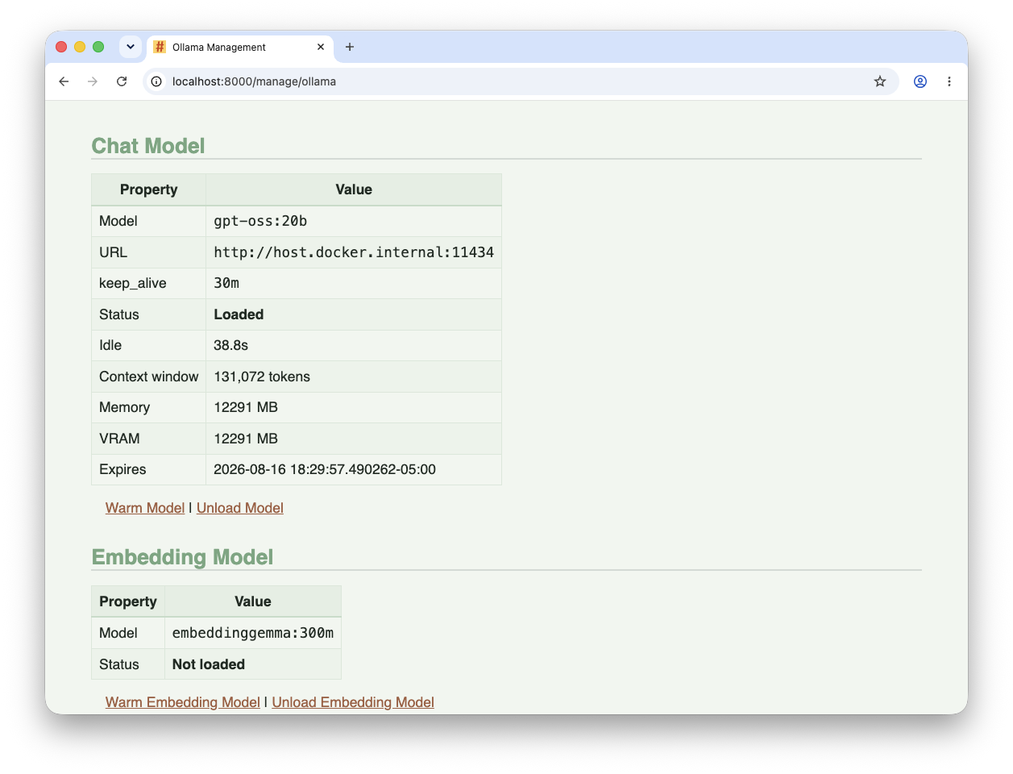Select the embeddinggemma:300m model value
The image size is (1013, 774).
253,633
